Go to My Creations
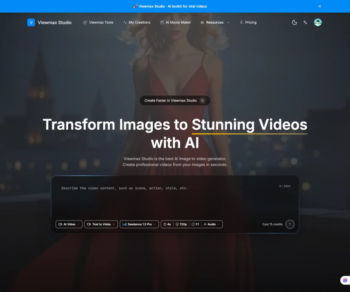The image size is (350, 292). pos(138,22)
